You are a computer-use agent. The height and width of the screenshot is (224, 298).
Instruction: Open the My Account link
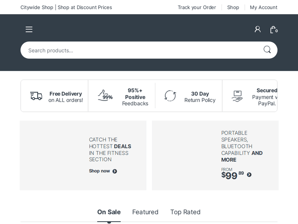pyautogui.click(x=263, y=7)
